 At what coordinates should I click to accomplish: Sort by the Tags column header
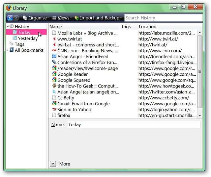point(129,27)
